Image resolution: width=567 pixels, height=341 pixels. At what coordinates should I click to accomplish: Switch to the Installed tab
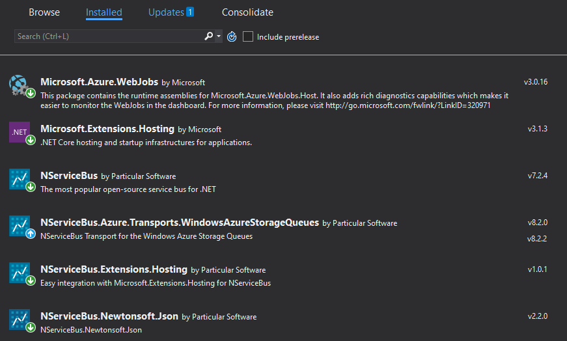104,12
